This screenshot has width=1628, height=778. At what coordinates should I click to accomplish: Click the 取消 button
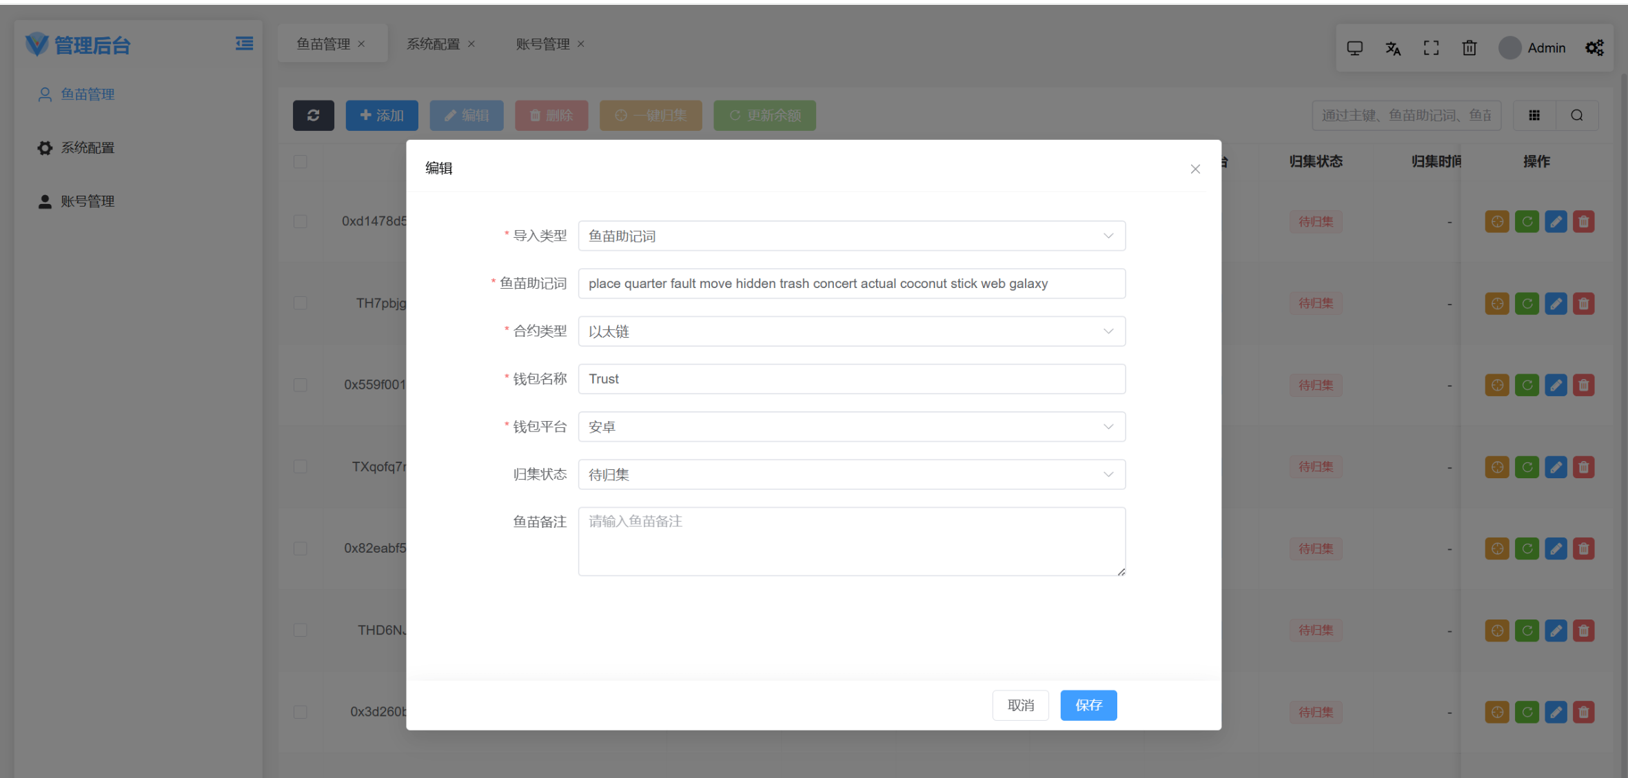1021,705
